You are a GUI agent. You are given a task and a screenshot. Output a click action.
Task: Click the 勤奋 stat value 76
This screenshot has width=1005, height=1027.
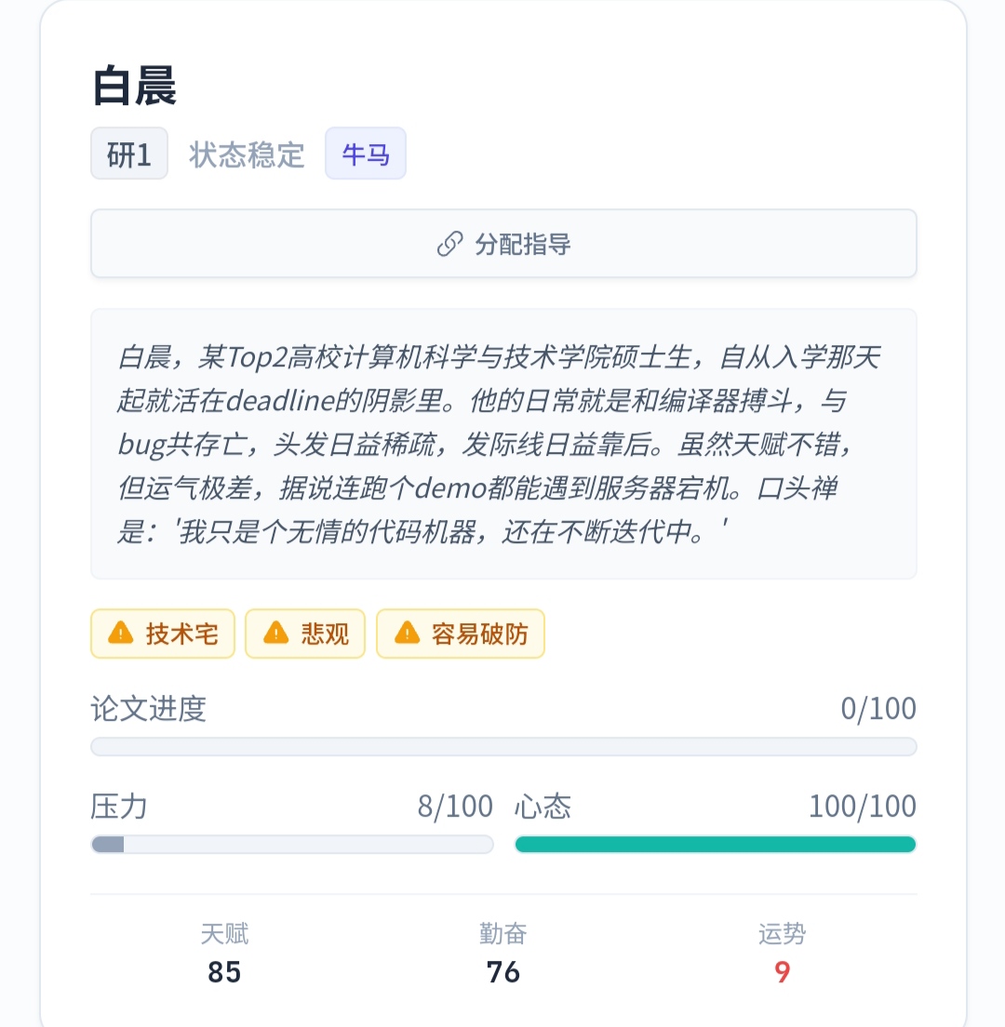pos(503,972)
